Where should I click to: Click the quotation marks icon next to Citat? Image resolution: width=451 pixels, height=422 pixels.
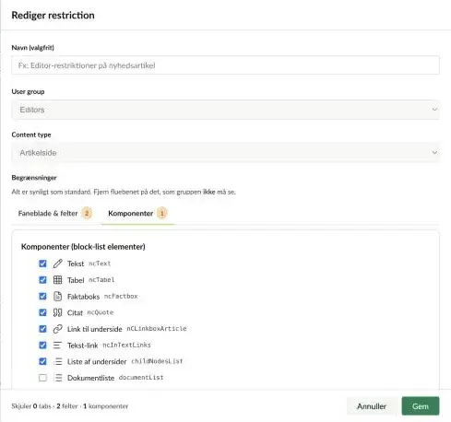(57, 312)
